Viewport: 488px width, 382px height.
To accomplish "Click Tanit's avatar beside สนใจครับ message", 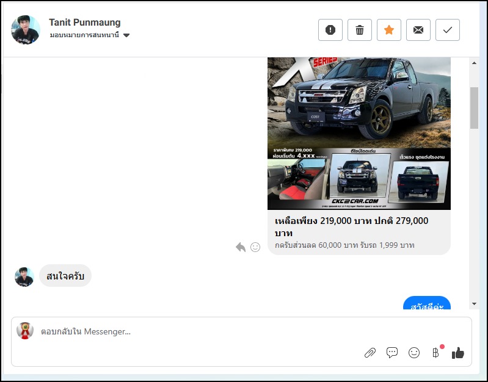I will pos(24,276).
